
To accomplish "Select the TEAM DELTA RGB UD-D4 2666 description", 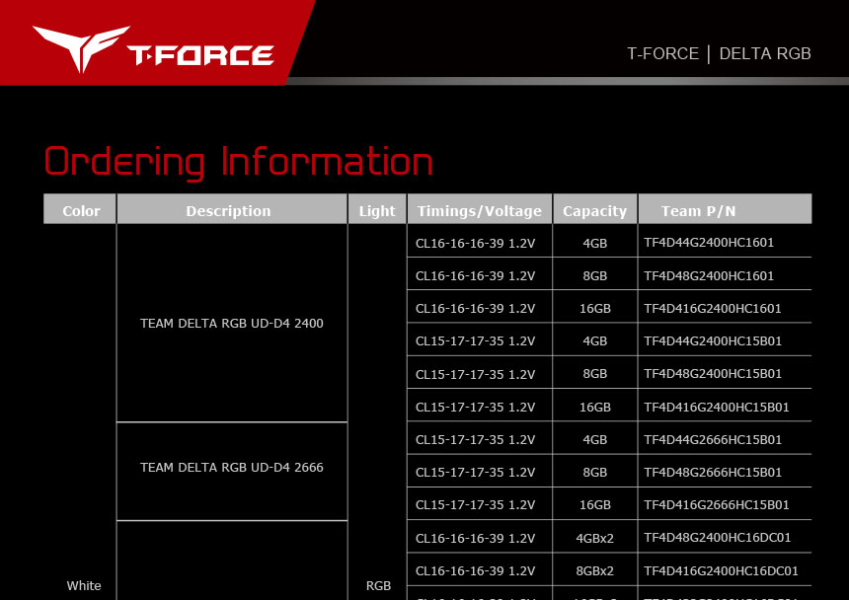I will click(232, 467).
